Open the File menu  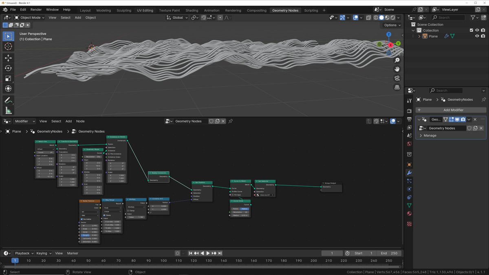13,9
